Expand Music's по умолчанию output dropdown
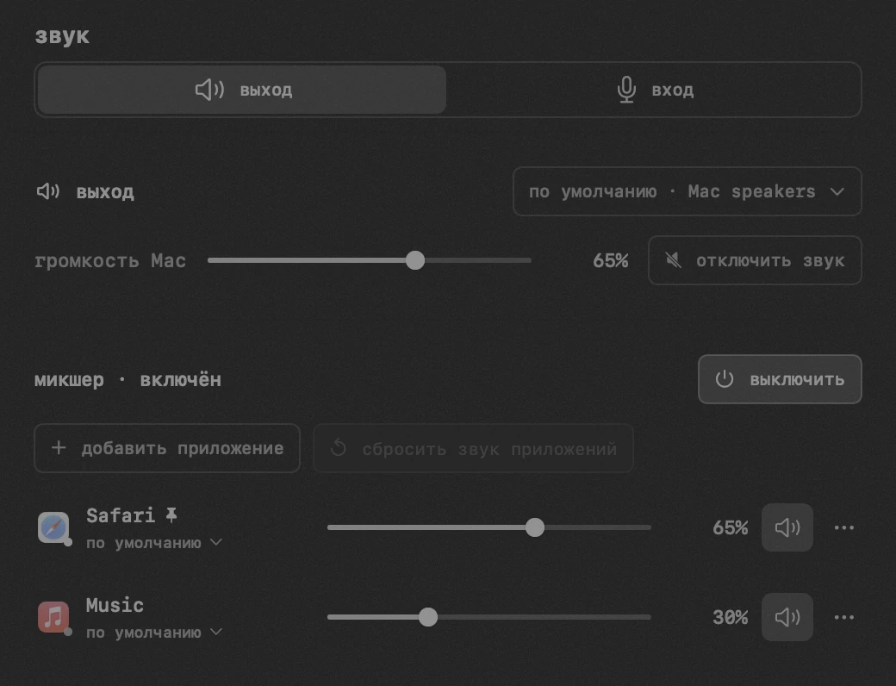Screen dimensions: 896x686 [x=153, y=633]
